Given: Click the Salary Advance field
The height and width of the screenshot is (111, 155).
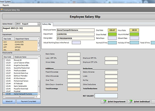Looking at the screenshot, I should click(111, 72).
